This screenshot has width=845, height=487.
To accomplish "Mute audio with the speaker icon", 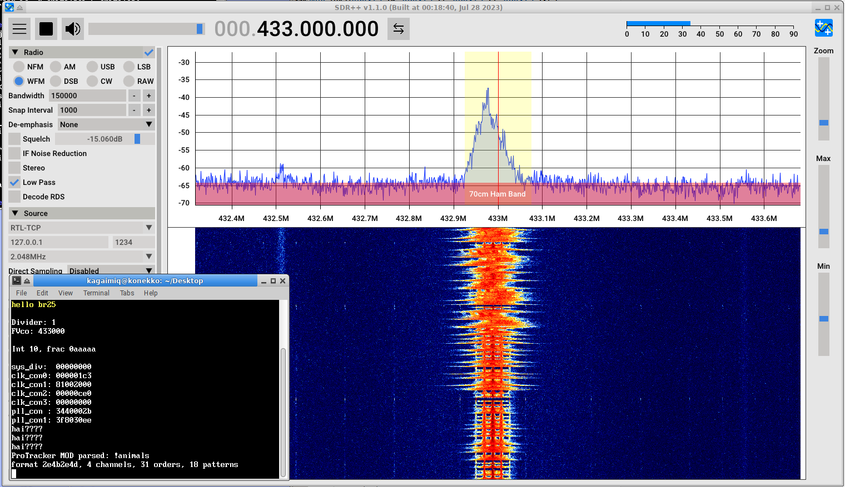I will (x=73, y=29).
